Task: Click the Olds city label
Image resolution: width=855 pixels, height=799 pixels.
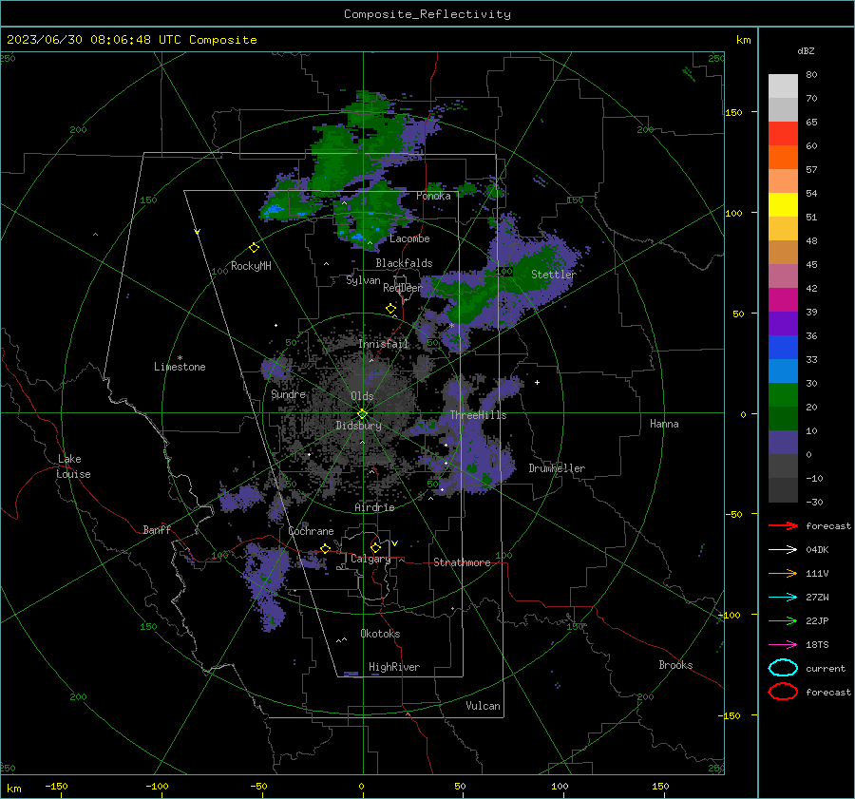Action: [362, 396]
